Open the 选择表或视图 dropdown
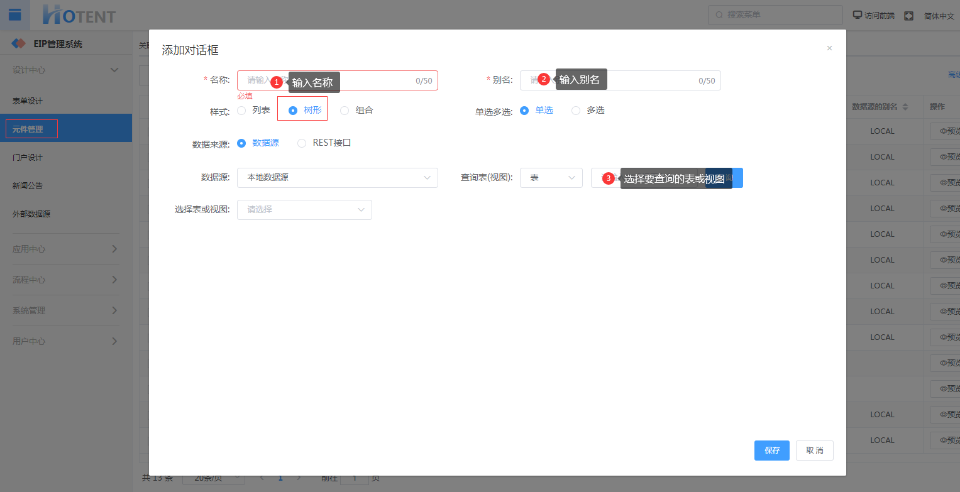 coord(304,210)
